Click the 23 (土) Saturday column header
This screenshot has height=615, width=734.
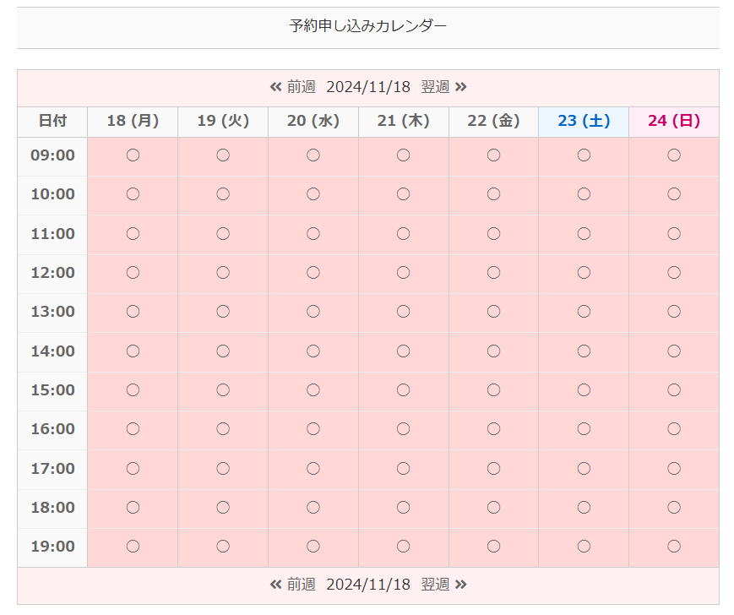tap(584, 121)
